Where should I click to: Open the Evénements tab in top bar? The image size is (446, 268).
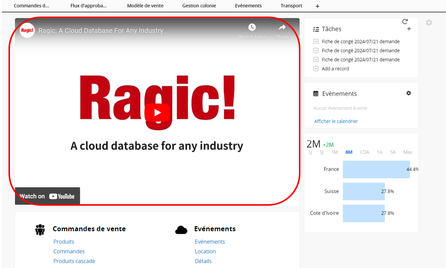point(248,6)
